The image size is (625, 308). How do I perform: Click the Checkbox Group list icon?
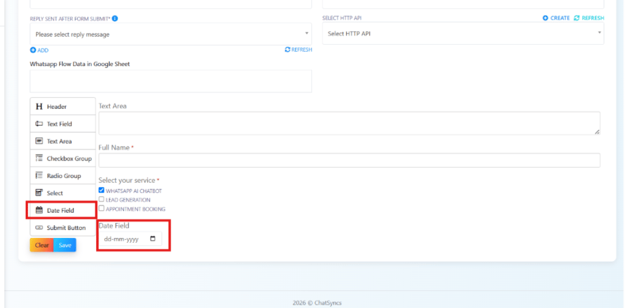39,158
